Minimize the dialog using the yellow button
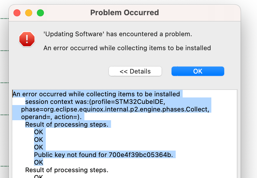Viewport: 257px width, 178px height. click(29, 13)
